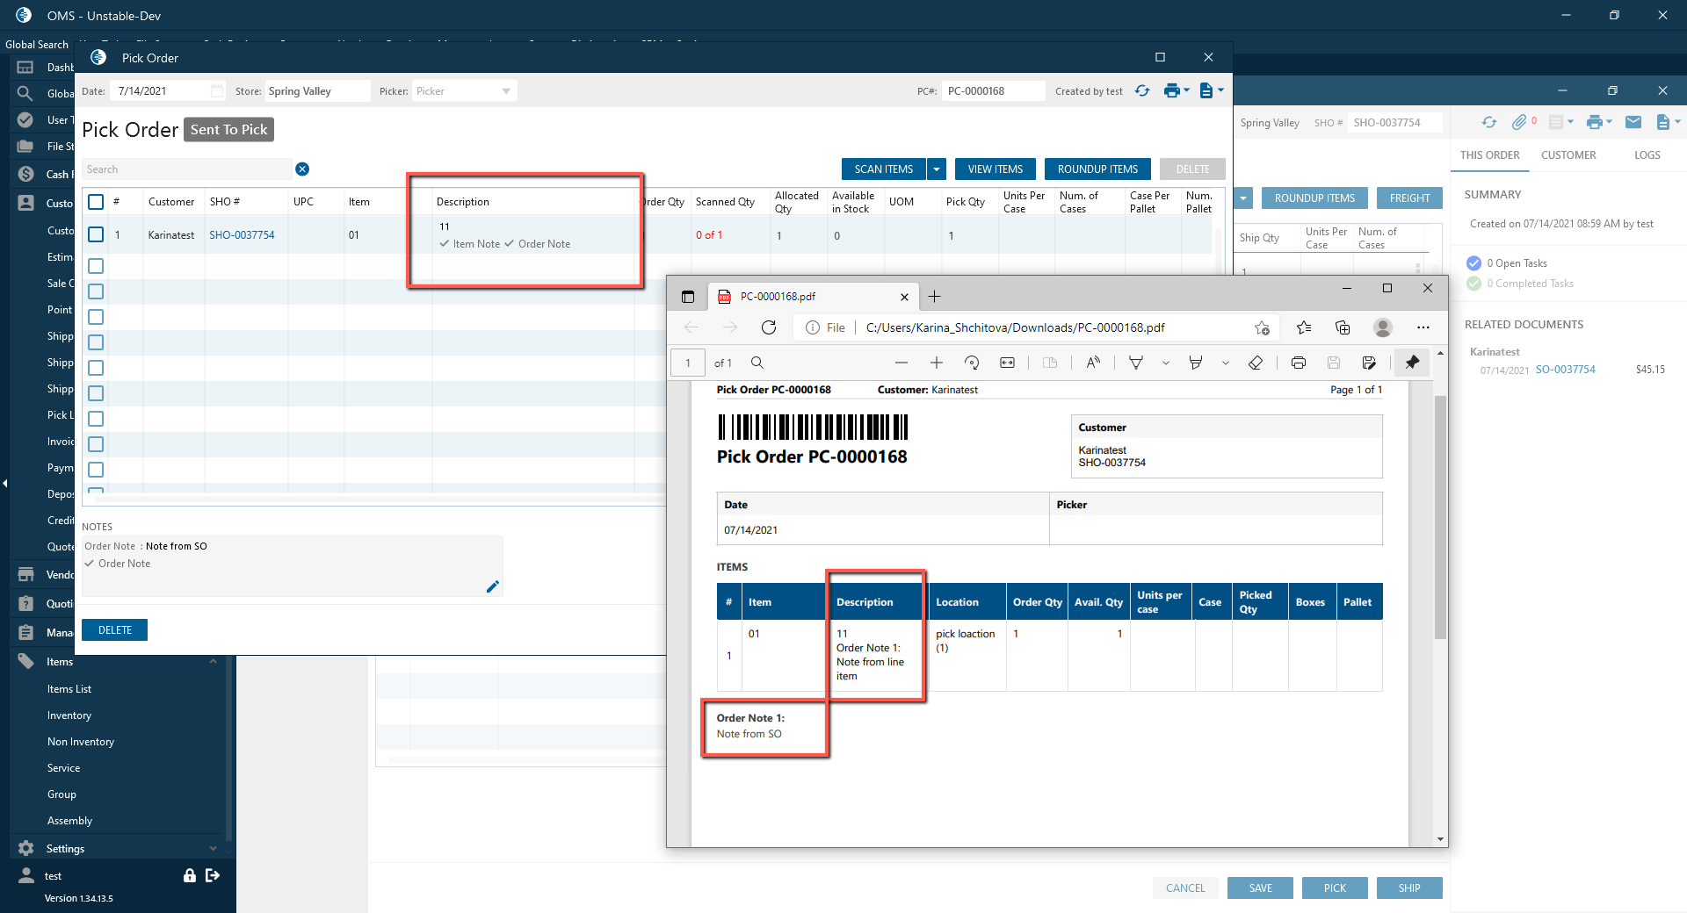Fit the PDF to page width

[1007, 363]
